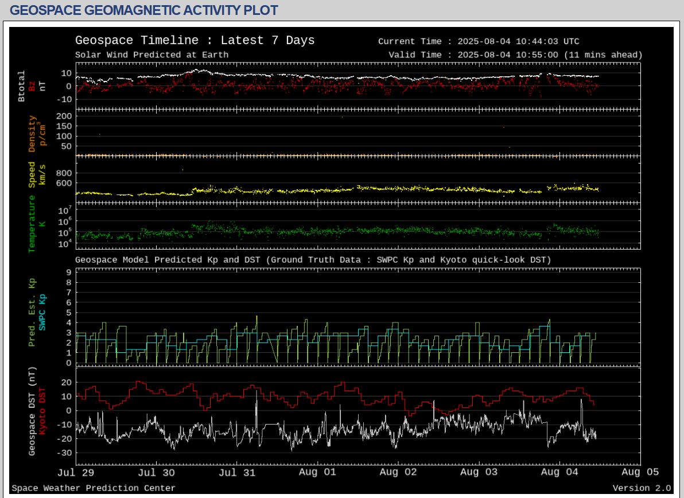Click 'Solar Wind Predicted at Earth' subtitle
The height and width of the screenshot is (498, 684).
(x=151, y=55)
